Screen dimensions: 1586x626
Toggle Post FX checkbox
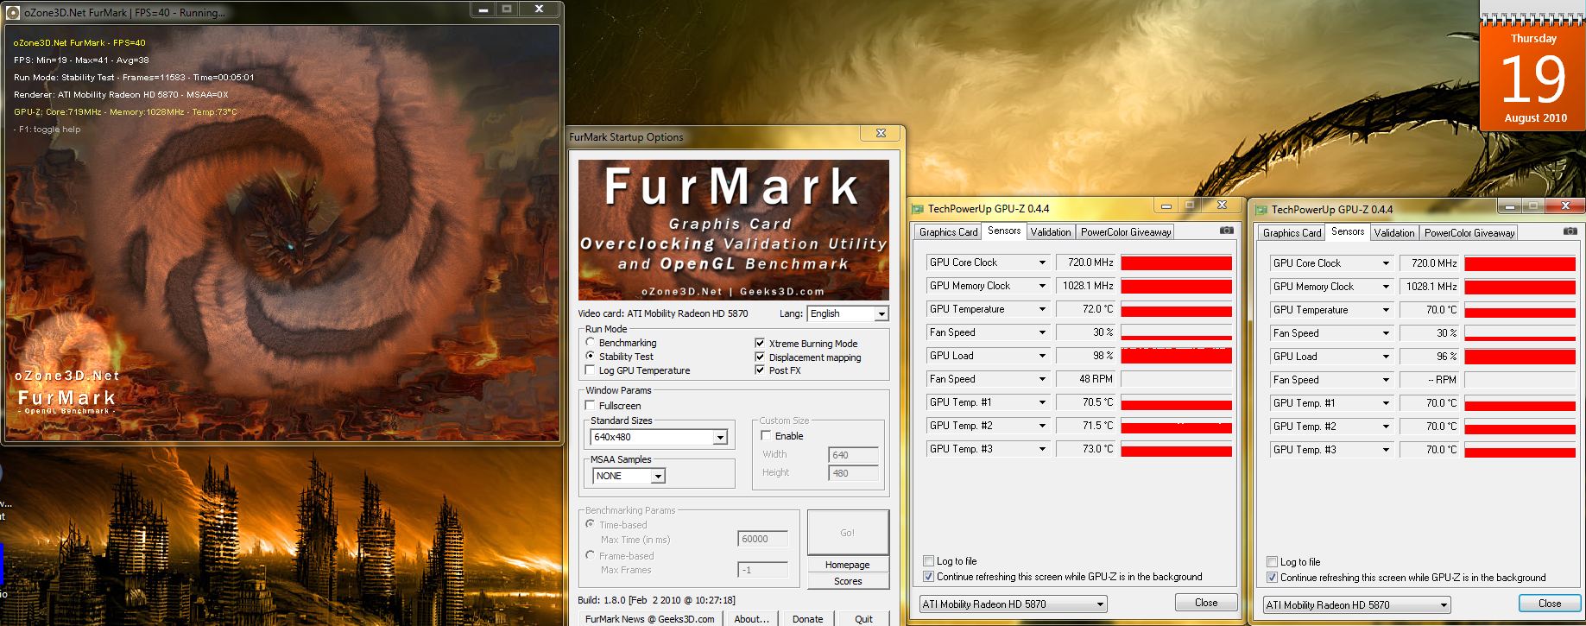760,370
